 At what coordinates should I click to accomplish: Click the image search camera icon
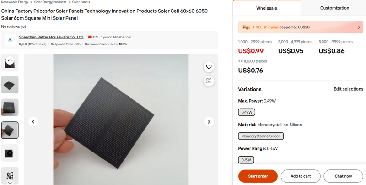click(x=209, y=81)
